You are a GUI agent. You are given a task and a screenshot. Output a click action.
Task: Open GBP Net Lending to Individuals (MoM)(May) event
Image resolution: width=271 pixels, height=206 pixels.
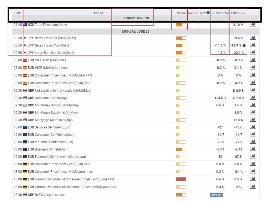(x=59, y=91)
